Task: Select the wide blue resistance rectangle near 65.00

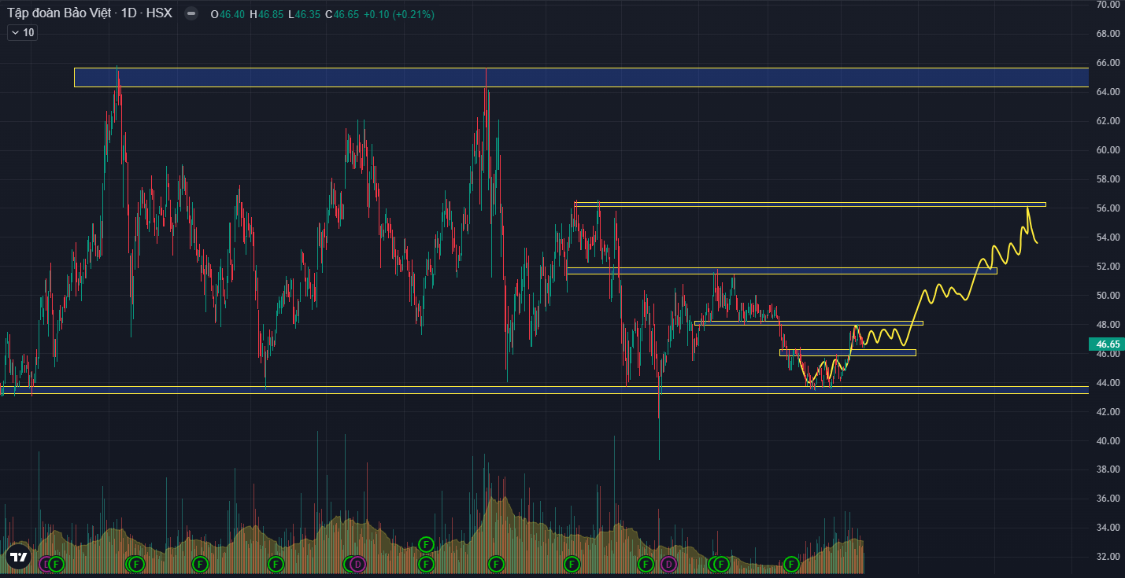Action: tap(582, 77)
